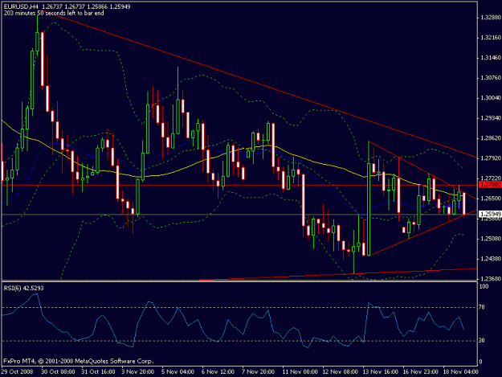Click the 1.25080 price scale value

click(x=491, y=239)
